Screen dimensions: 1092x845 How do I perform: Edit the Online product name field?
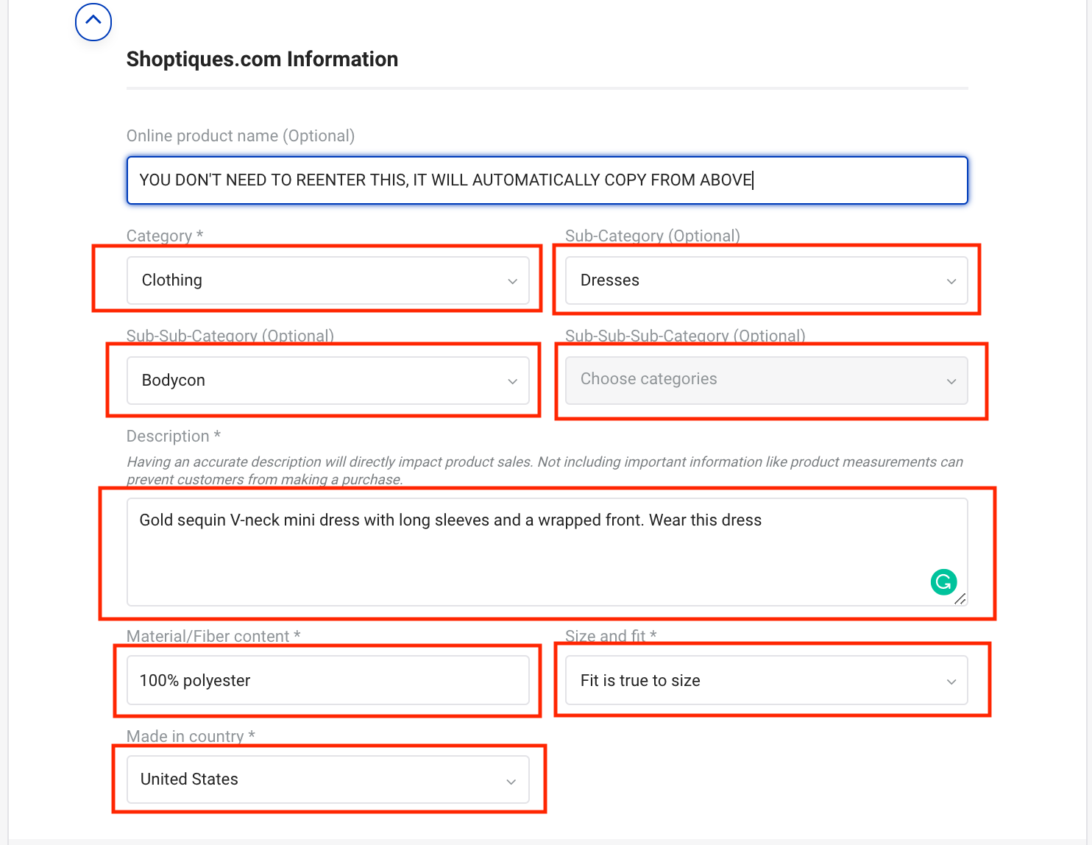tap(547, 180)
